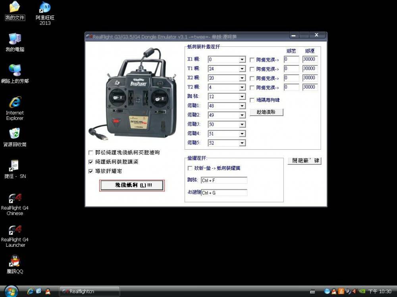Toggle the first unchecked checkbox under transmitter image
The width and height of the screenshot is (397, 297).
click(x=91, y=152)
